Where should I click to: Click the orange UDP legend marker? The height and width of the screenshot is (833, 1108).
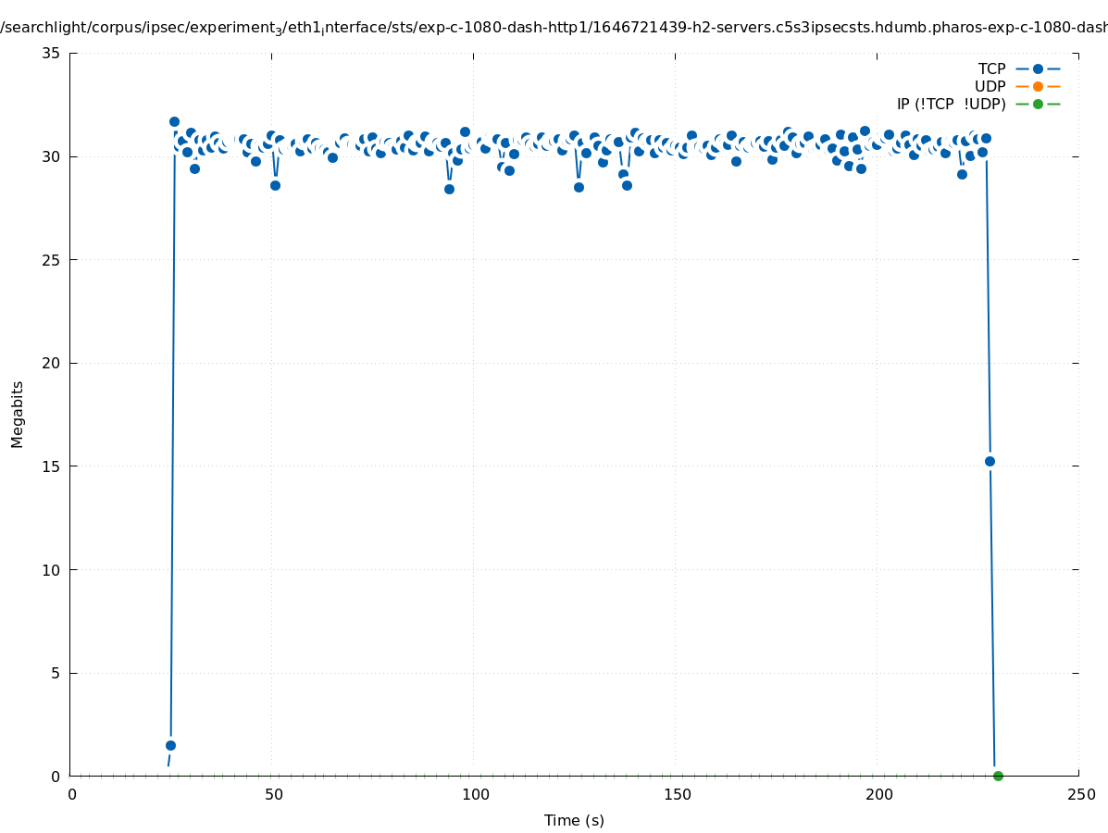coord(1038,86)
